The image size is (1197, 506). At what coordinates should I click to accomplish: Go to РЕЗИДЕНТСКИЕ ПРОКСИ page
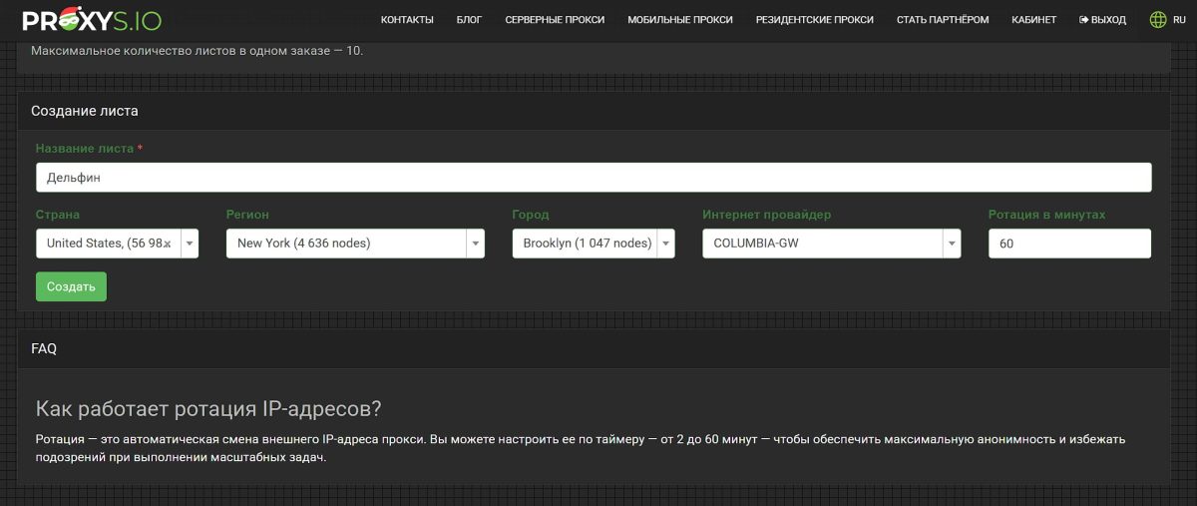pyautogui.click(x=815, y=20)
